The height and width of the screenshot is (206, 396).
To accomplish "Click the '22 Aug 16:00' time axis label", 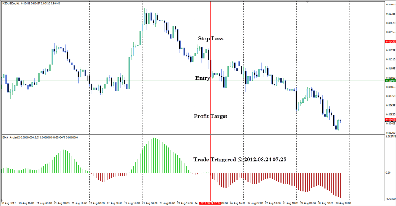I will [x=132, y=203].
